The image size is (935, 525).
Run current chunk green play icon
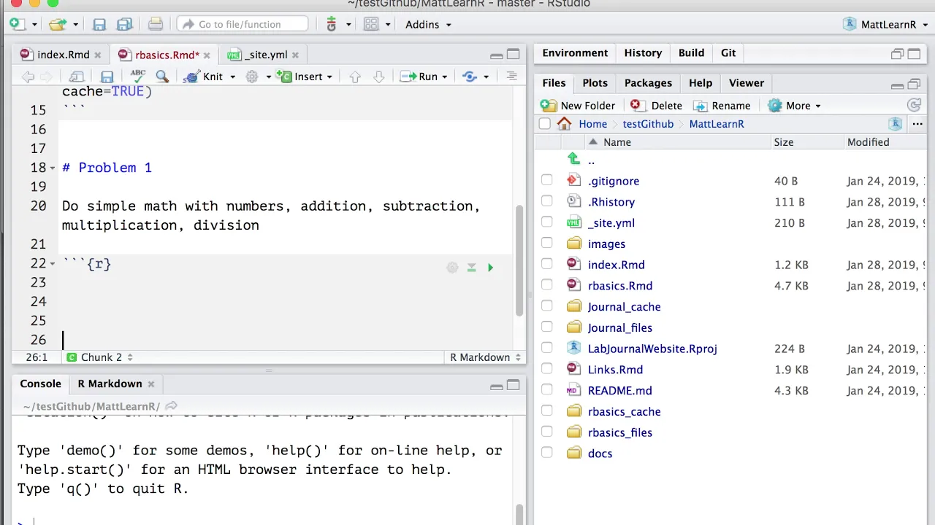coord(490,268)
